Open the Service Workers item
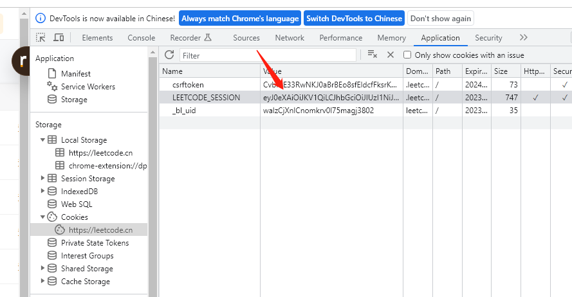This screenshot has height=297, width=572. pos(88,86)
